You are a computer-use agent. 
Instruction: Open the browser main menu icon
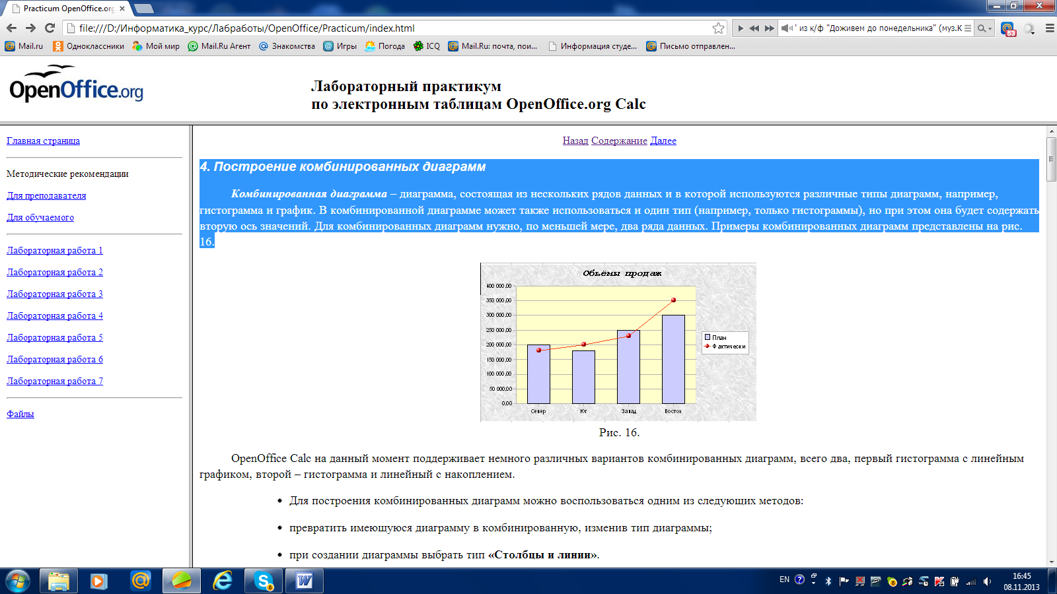tap(1050, 28)
